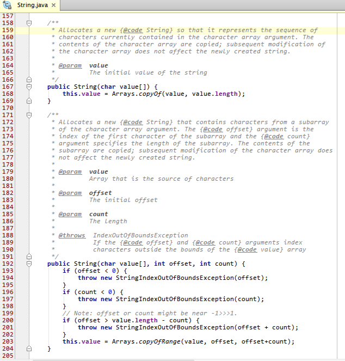345x361 pixels.
Task: Collapse Javadoc from its end marker at line 166
Action: (29, 79)
